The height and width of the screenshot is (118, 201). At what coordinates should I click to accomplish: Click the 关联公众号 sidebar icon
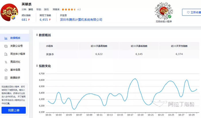tap(6, 46)
